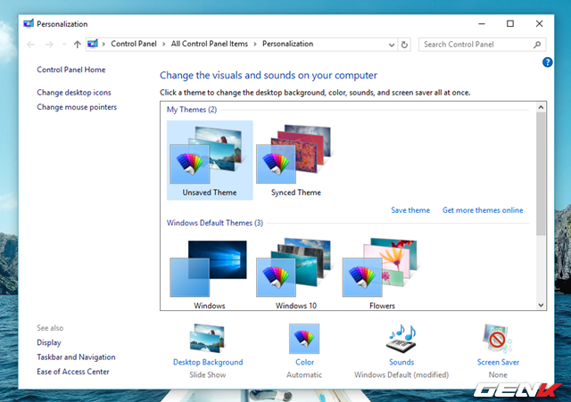Open Change mouse pointers link
Image resolution: width=571 pixels, height=402 pixels.
77,107
